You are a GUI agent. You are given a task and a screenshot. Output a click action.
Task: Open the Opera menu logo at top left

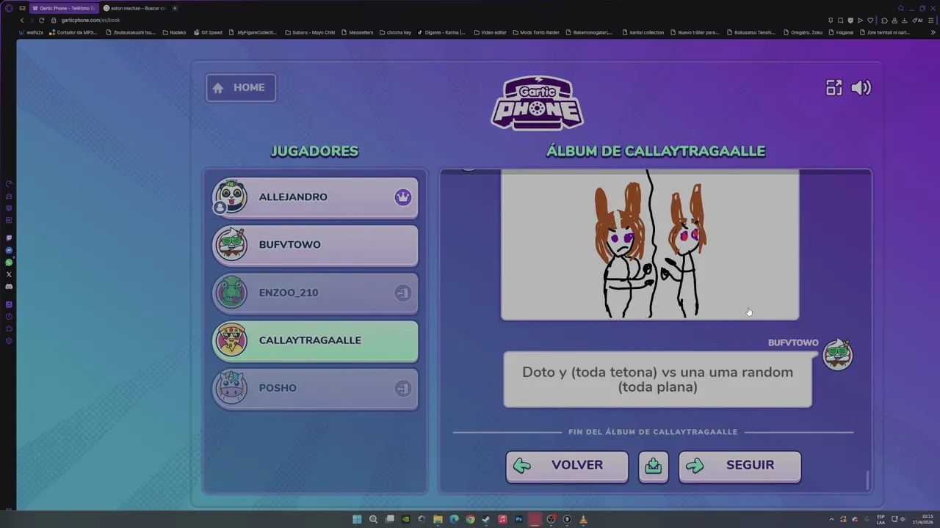click(9, 8)
